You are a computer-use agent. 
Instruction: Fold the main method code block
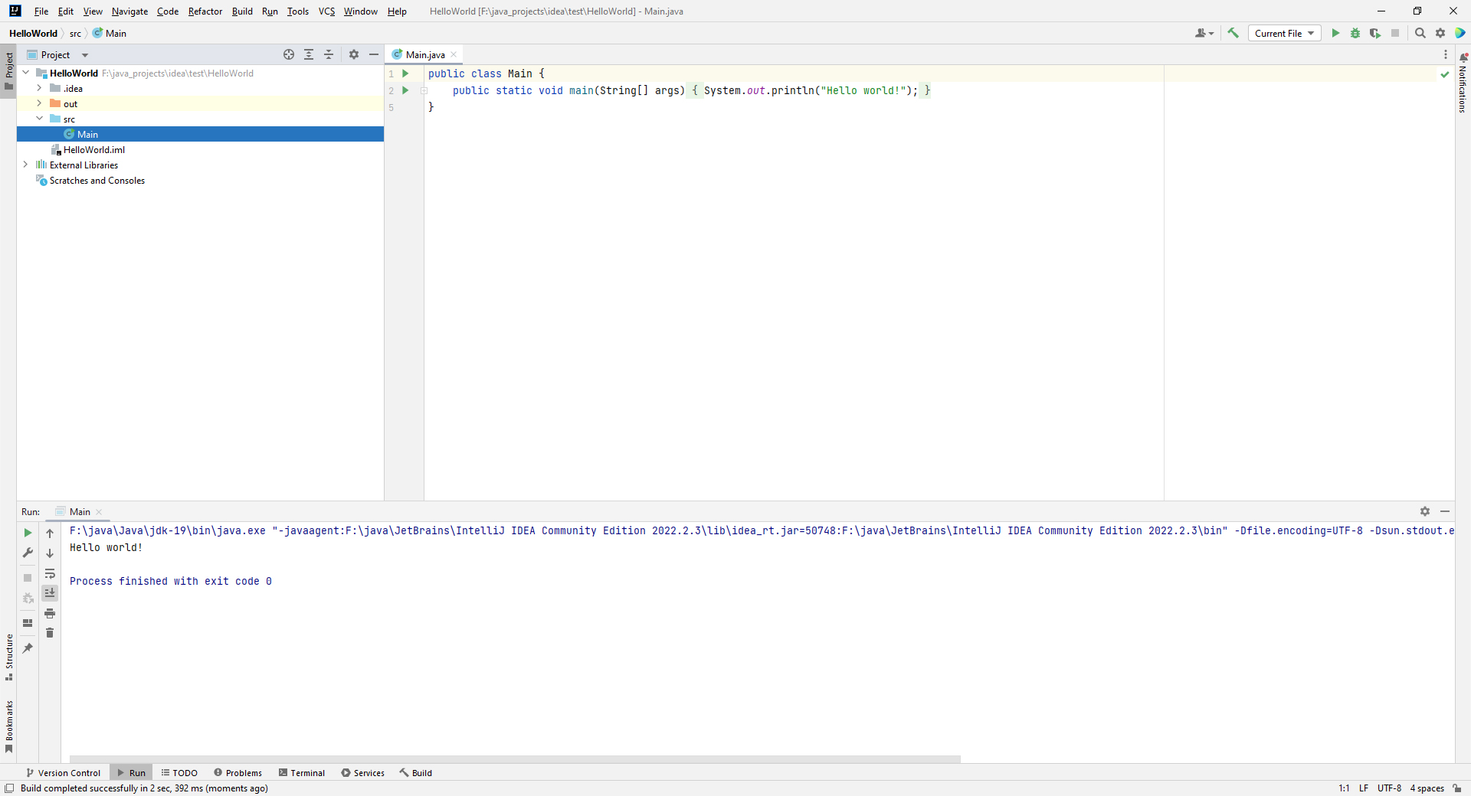424,90
